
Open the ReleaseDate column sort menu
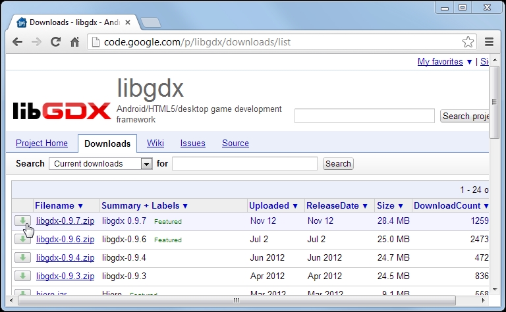pyautogui.click(x=365, y=206)
